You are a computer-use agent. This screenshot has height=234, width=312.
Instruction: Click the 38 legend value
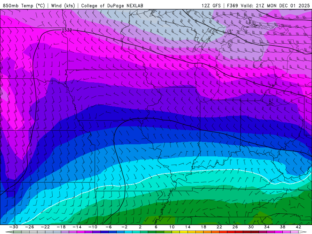(282, 227)
